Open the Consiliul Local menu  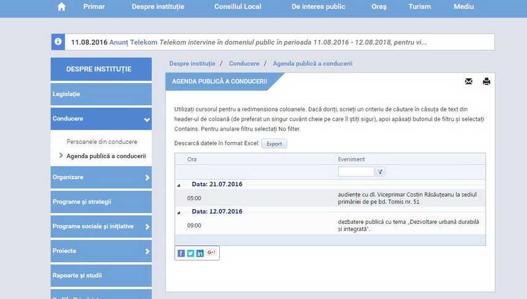pyautogui.click(x=238, y=7)
